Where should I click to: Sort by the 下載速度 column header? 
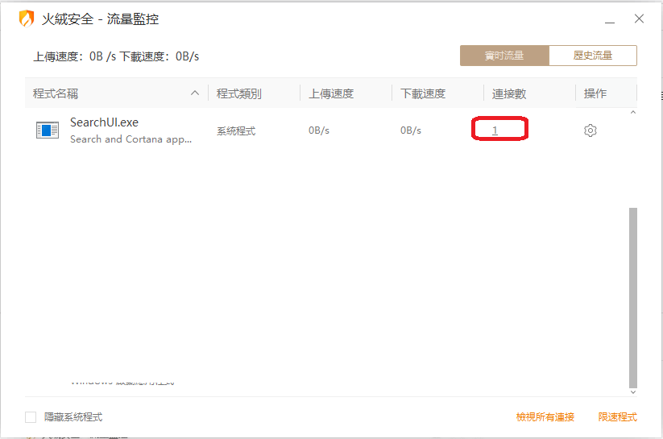click(x=423, y=93)
